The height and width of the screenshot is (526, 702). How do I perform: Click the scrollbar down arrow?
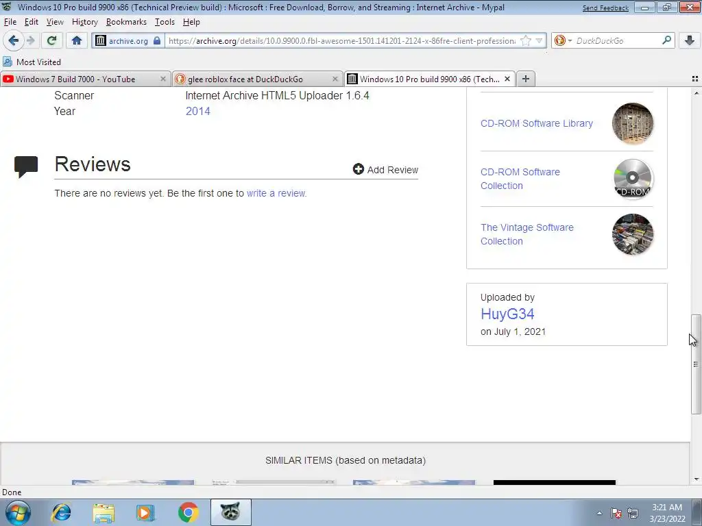coord(696,479)
